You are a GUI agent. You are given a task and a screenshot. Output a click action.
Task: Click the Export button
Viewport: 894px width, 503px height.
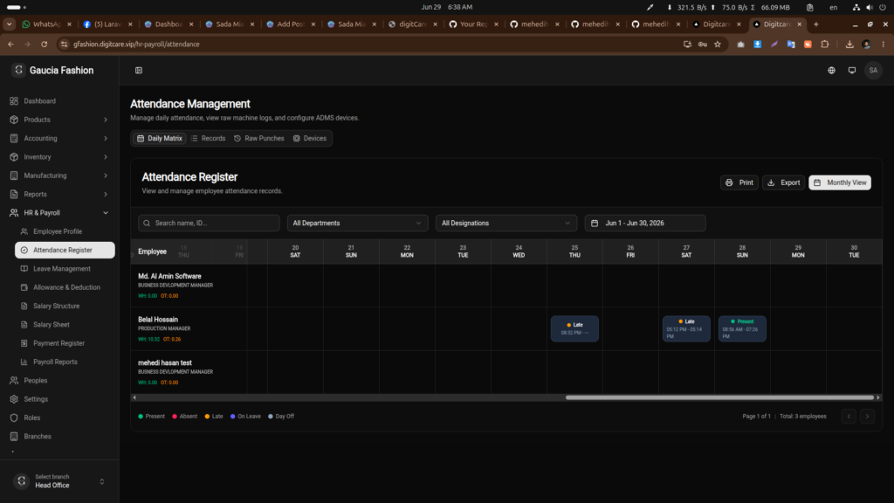(x=783, y=183)
